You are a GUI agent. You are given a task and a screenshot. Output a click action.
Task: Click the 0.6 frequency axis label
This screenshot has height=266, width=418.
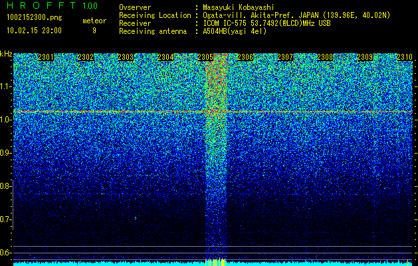click(6, 253)
